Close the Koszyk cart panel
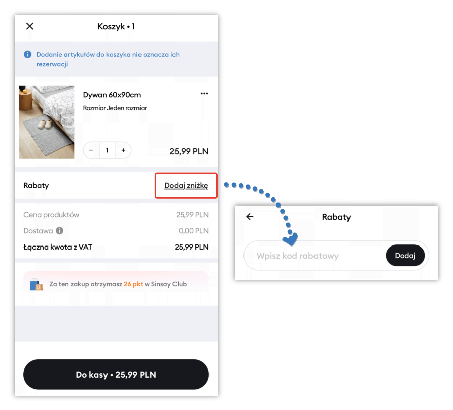 coord(30,26)
